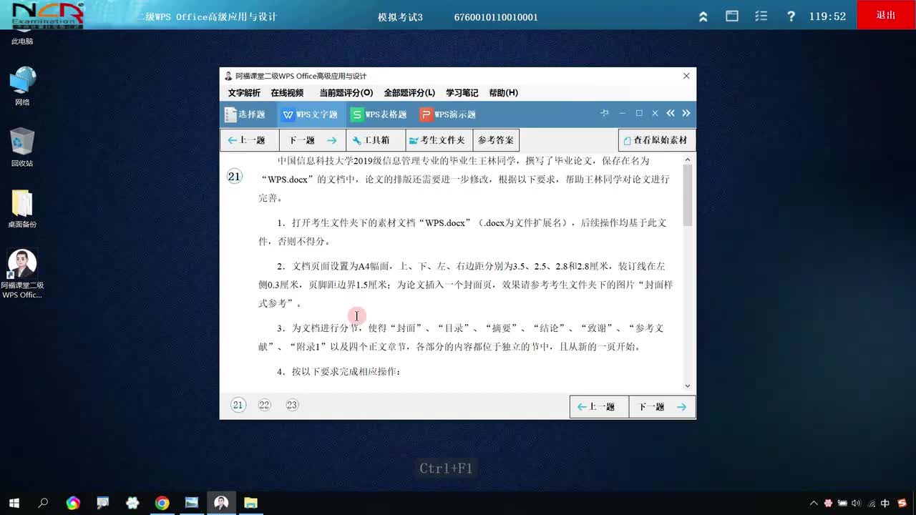Open 当前题评分(O) menu

coord(346,93)
